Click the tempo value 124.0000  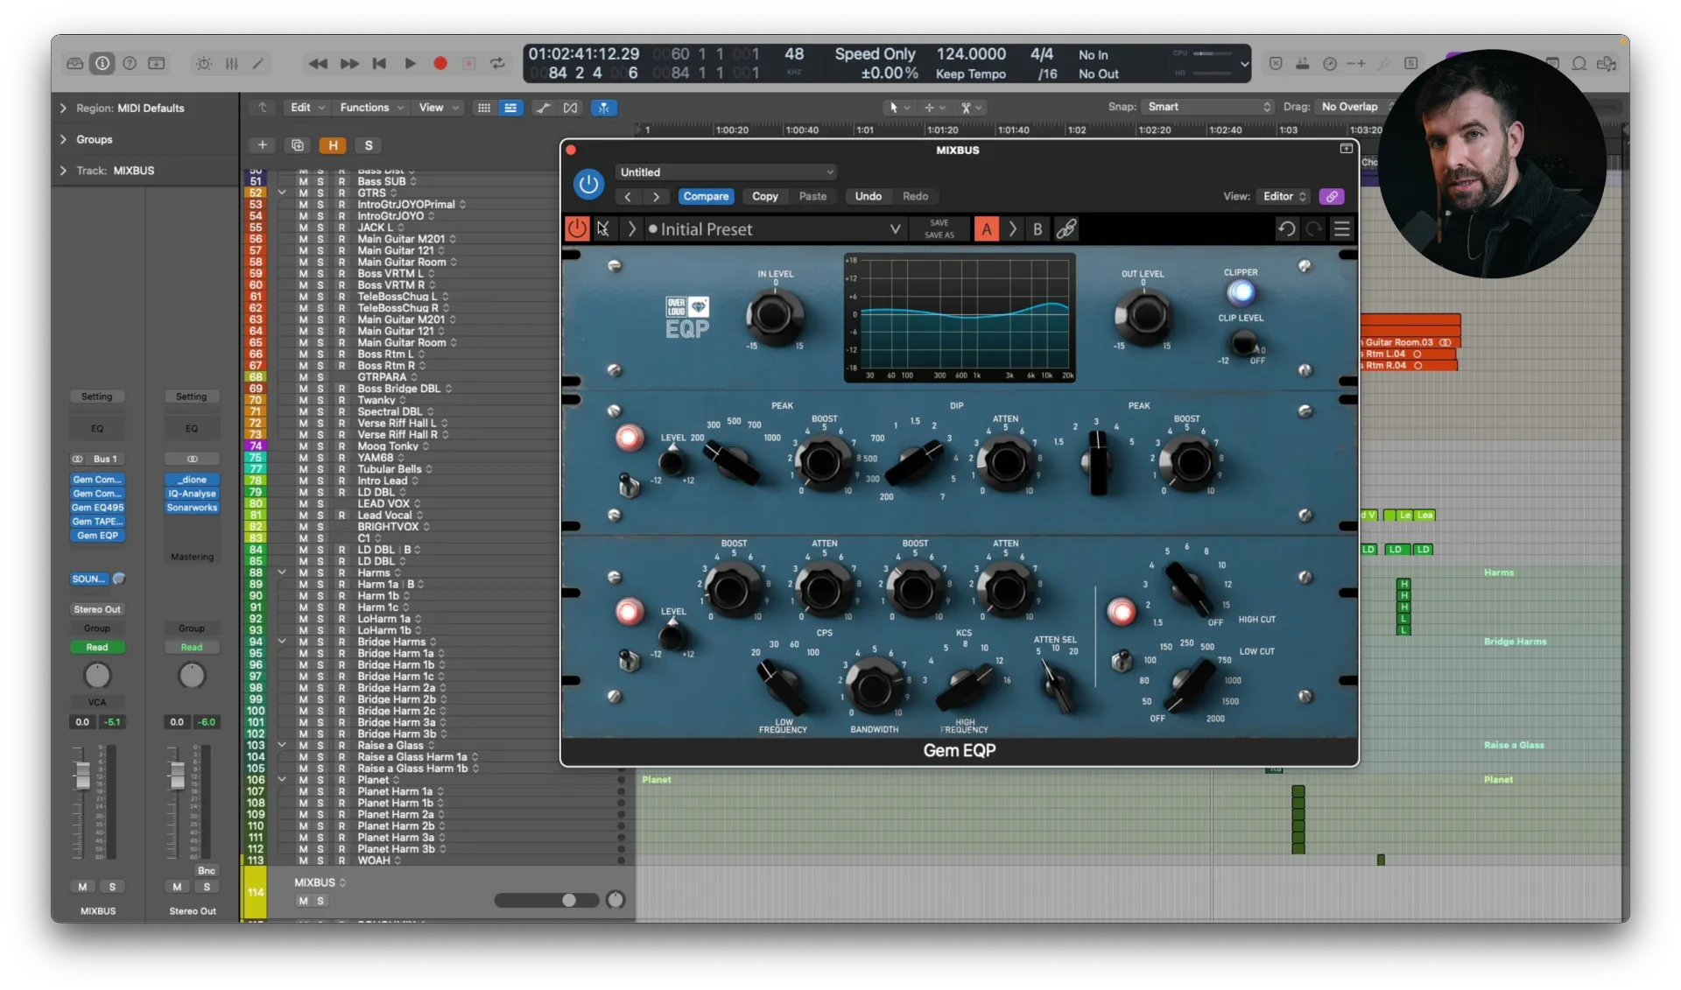tap(971, 54)
